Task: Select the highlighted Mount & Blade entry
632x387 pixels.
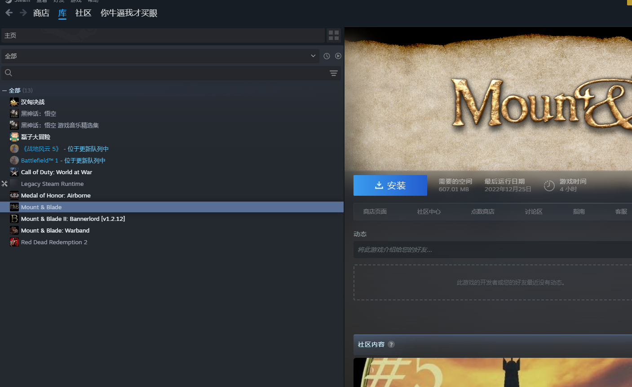Action: (x=172, y=207)
